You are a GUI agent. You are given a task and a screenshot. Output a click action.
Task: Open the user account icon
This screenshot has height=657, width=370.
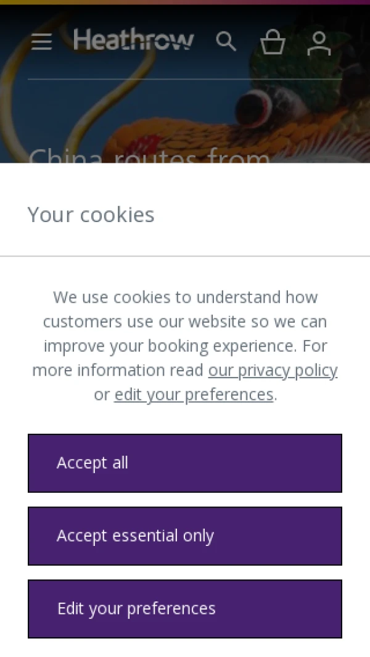(x=319, y=43)
